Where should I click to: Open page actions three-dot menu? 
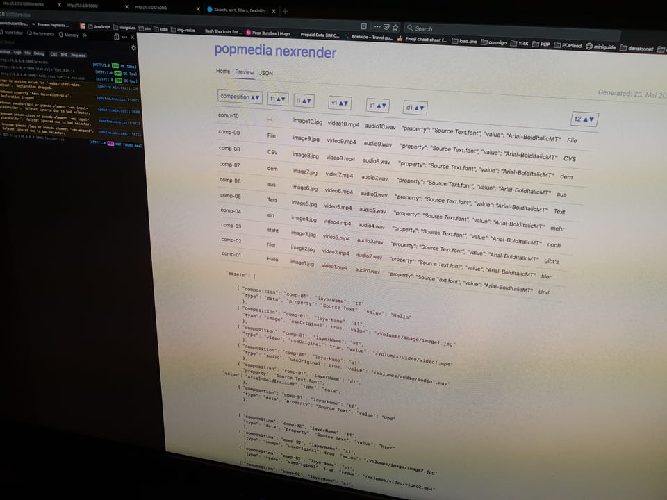[x=377, y=28]
